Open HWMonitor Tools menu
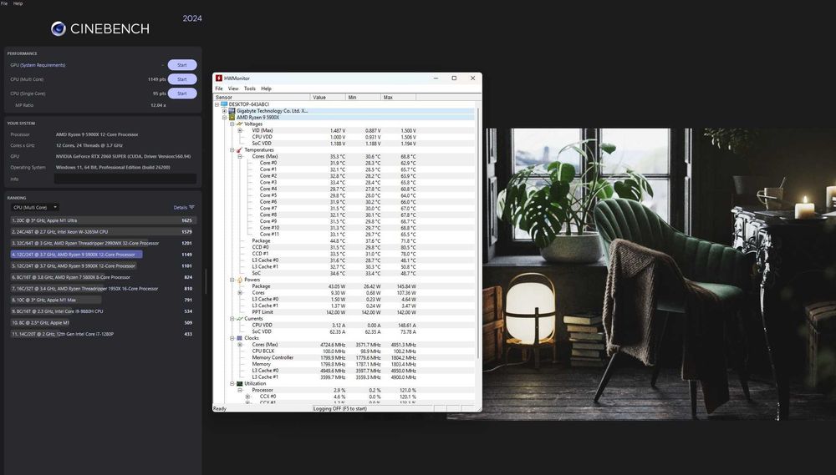Viewport: 836px width, 475px height. coord(249,88)
